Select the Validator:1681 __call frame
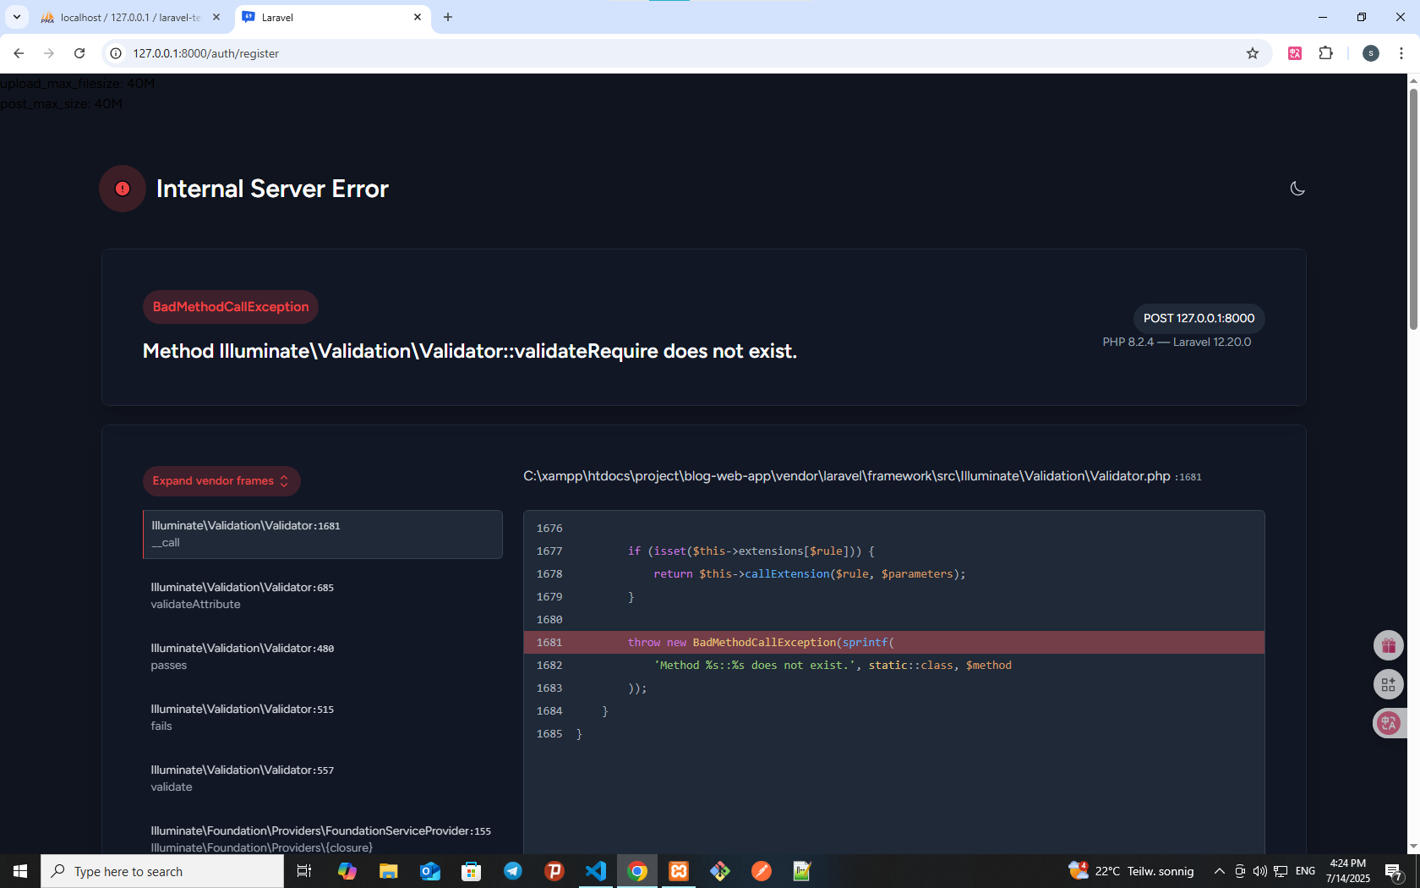This screenshot has width=1420, height=888. (322, 534)
